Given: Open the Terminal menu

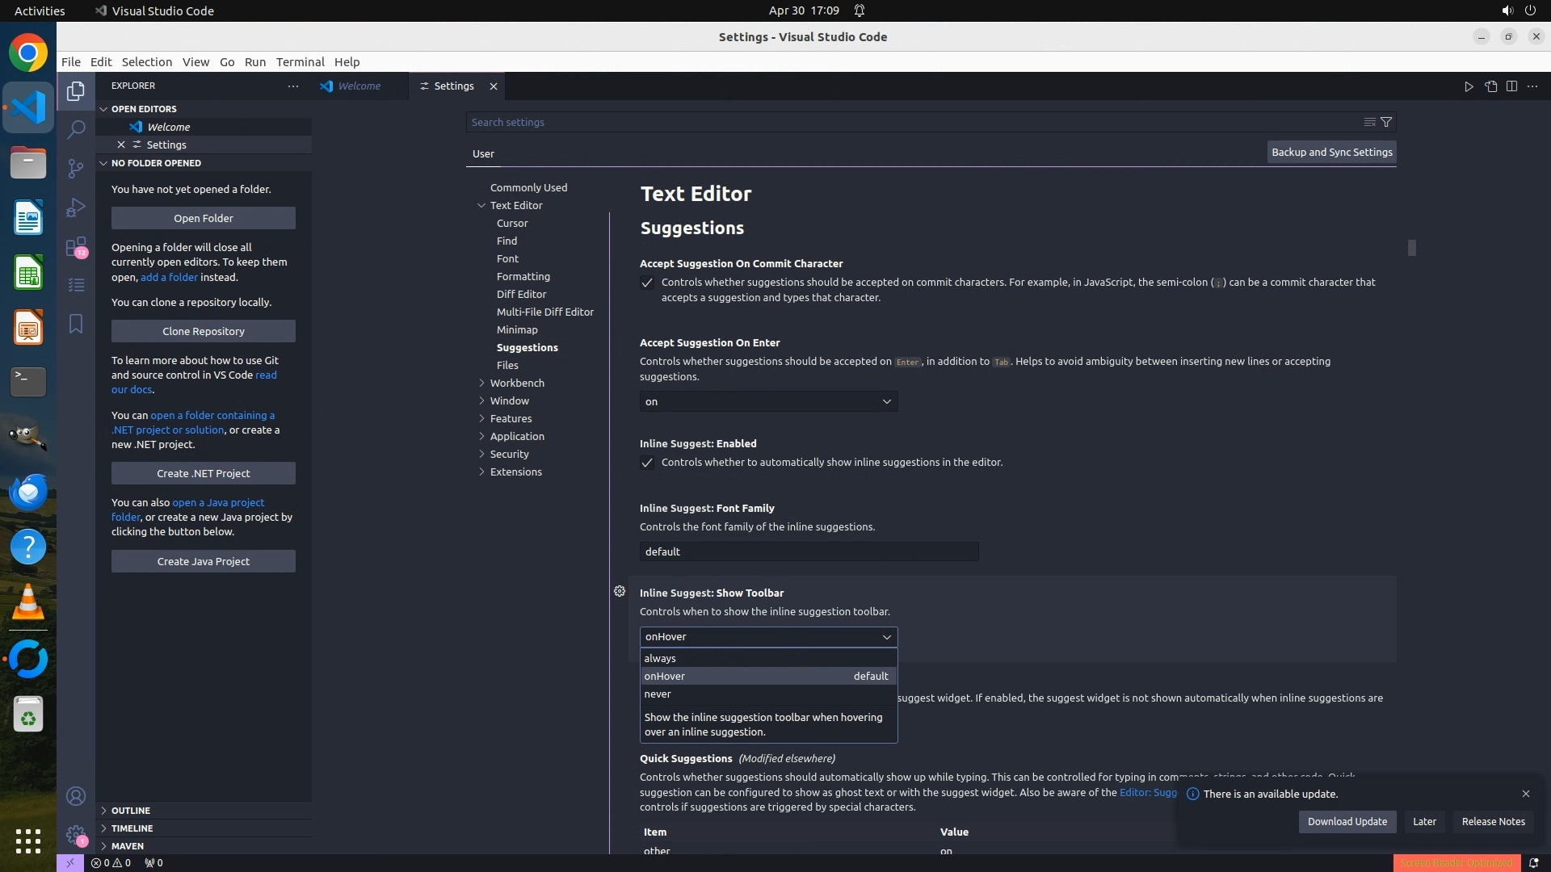Looking at the screenshot, I should click(300, 62).
